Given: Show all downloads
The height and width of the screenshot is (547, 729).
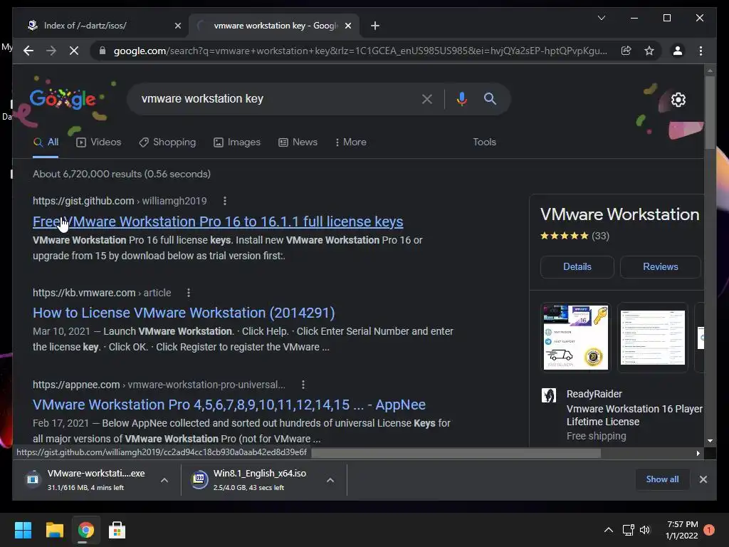Looking at the screenshot, I should tap(662, 479).
